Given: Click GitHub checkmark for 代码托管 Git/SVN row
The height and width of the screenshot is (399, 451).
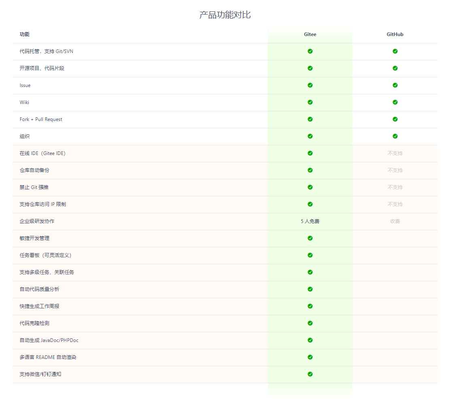Looking at the screenshot, I should (395, 51).
